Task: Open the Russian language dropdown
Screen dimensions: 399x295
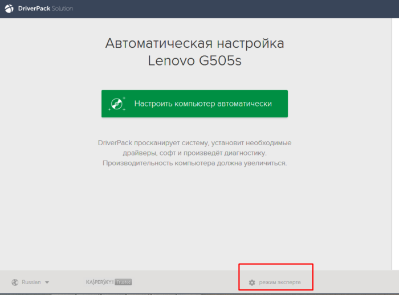Action: 30,282
